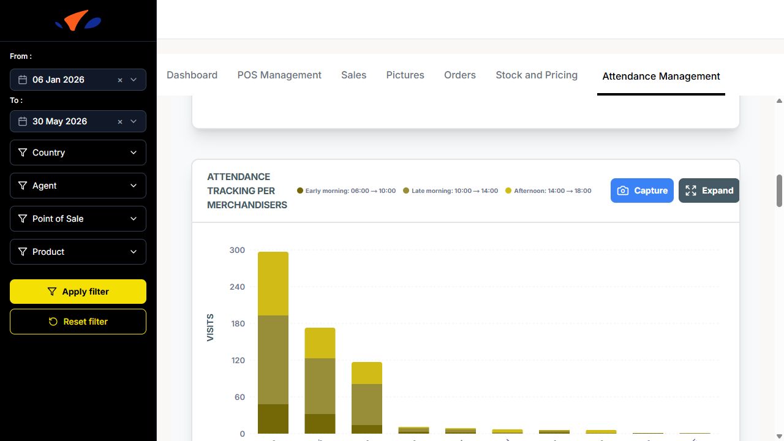This screenshot has height=441, width=784.
Task: Click the Point of Sale funnel icon
Action: tap(23, 219)
